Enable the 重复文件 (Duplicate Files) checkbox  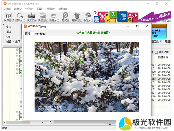click(x=156, y=52)
